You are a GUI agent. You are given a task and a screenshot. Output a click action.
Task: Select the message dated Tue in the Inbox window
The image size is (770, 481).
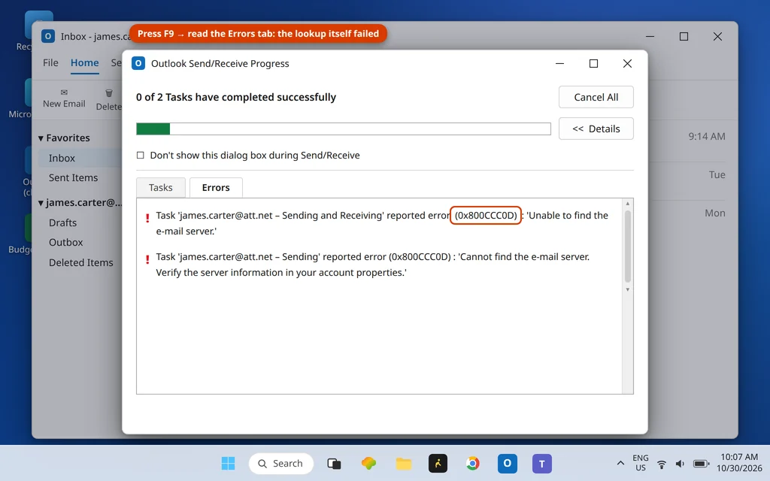[717, 174]
